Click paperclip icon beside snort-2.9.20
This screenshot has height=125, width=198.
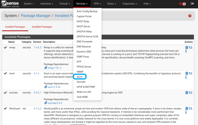46,87
